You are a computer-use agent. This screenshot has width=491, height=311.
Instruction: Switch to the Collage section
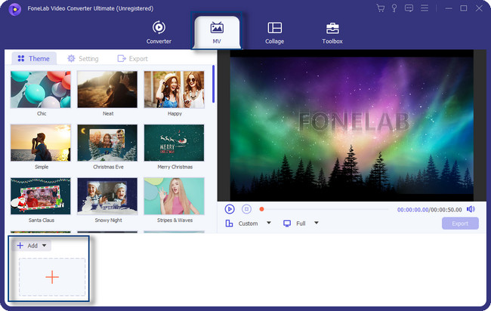[274, 32]
